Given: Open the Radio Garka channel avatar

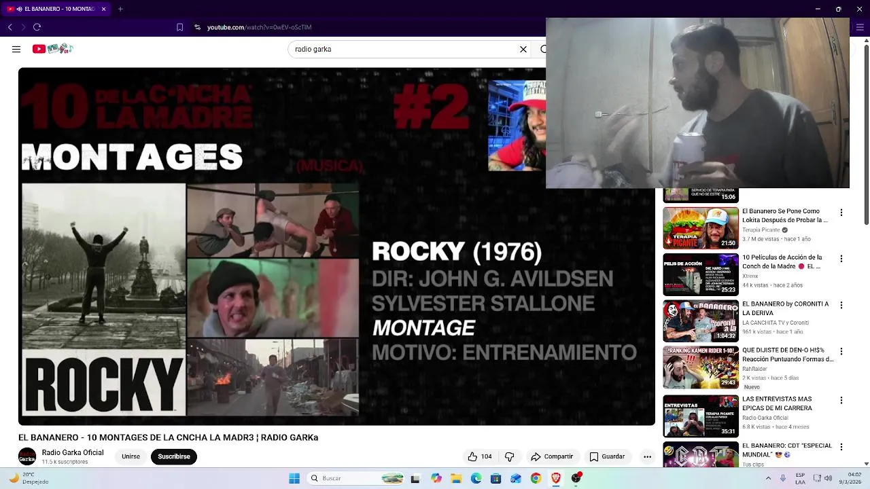Looking at the screenshot, I should click(x=27, y=456).
